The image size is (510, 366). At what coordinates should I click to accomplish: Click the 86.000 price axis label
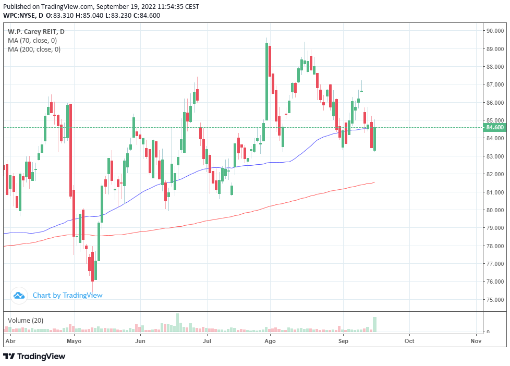[x=495, y=103]
